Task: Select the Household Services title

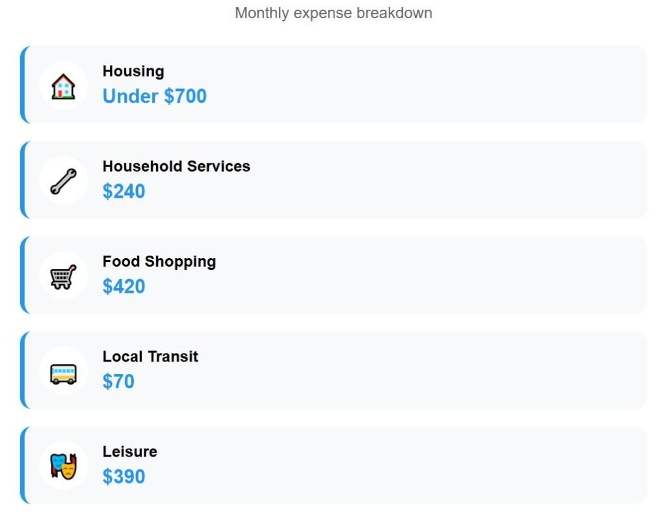Action: 176,166
